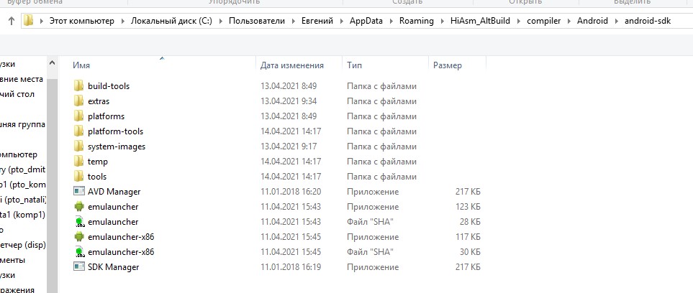The height and width of the screenshot is (293, 693).
Task: Click the platform-tools folder icon
Action: [x=78, y=131]
